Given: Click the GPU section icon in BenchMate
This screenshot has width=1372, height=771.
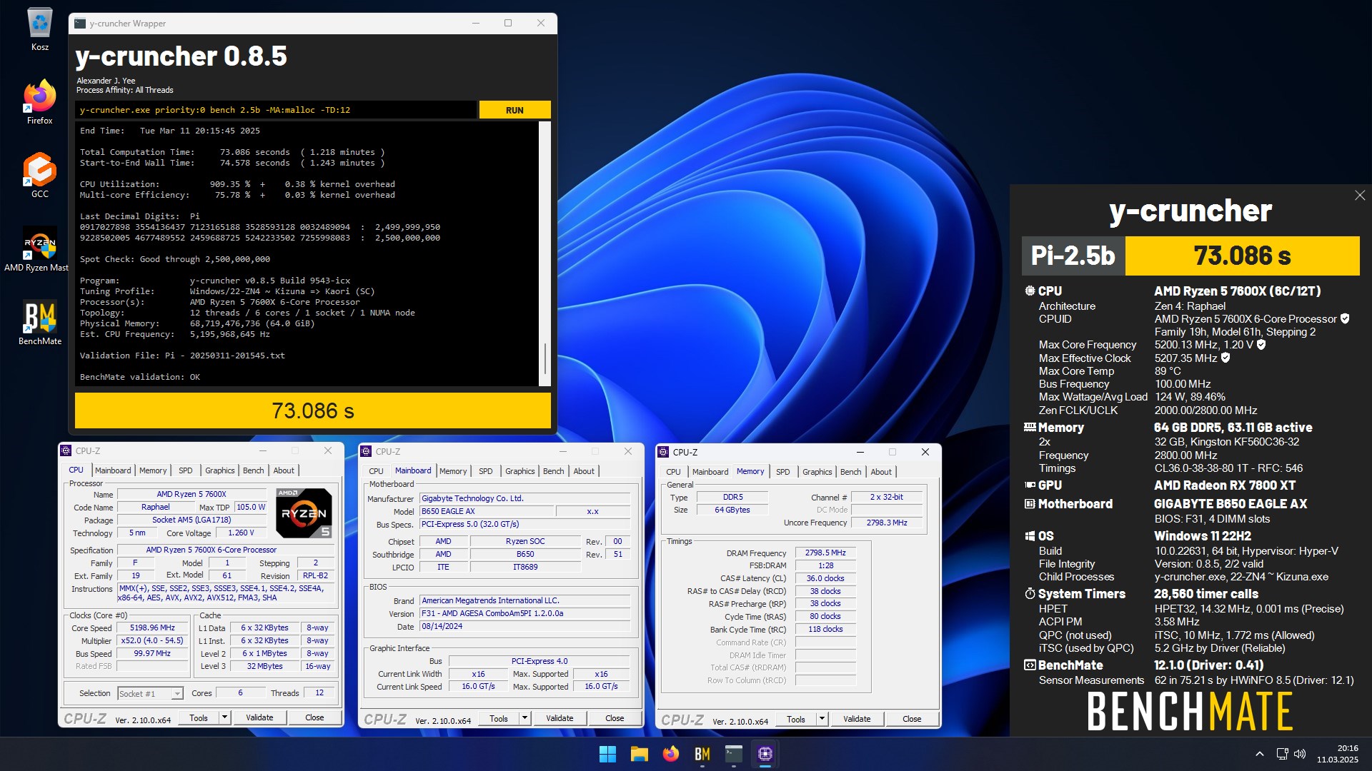Looking at the screenshot, I should click(x=1030, y=485).
